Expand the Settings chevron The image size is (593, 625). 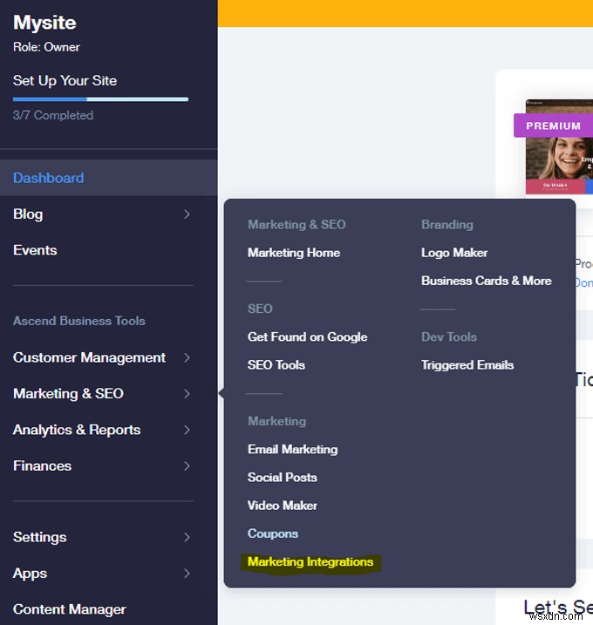(187, 537)
